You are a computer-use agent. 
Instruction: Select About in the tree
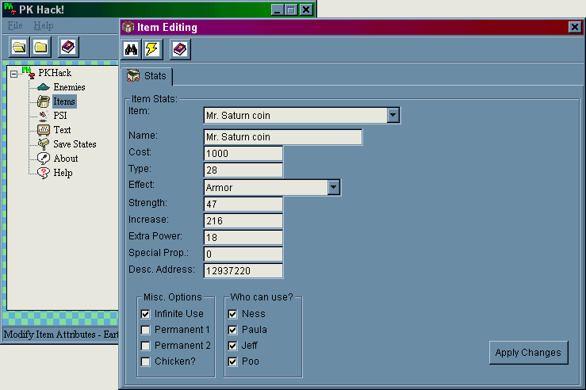(66, 159)
